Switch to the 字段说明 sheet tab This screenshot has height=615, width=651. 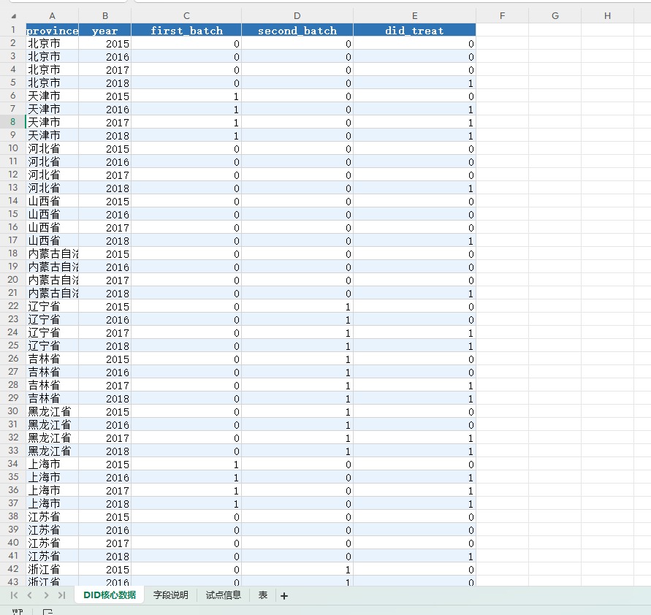pyautogui.click(x=171, y=595)
